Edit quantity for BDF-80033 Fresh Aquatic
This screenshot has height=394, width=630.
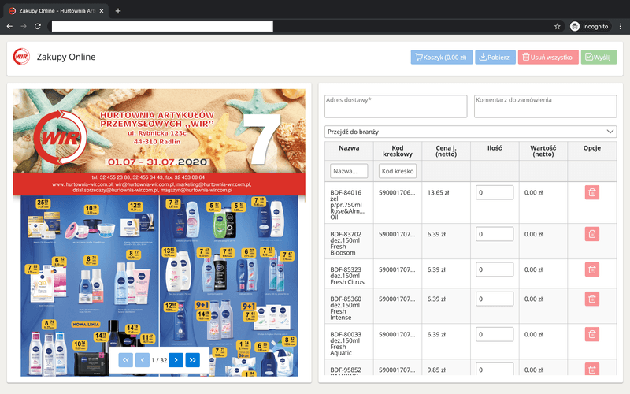click(x=495, y=334)
